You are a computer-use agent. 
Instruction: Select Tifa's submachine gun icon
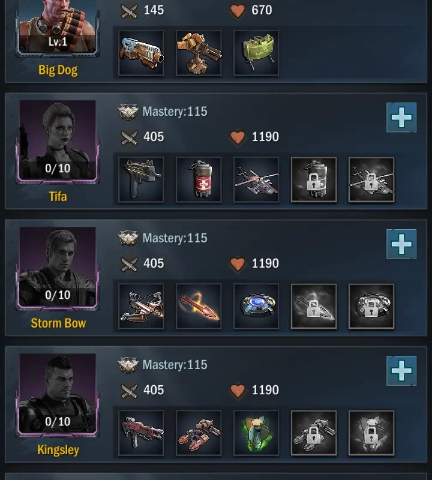tap(141, 179)
